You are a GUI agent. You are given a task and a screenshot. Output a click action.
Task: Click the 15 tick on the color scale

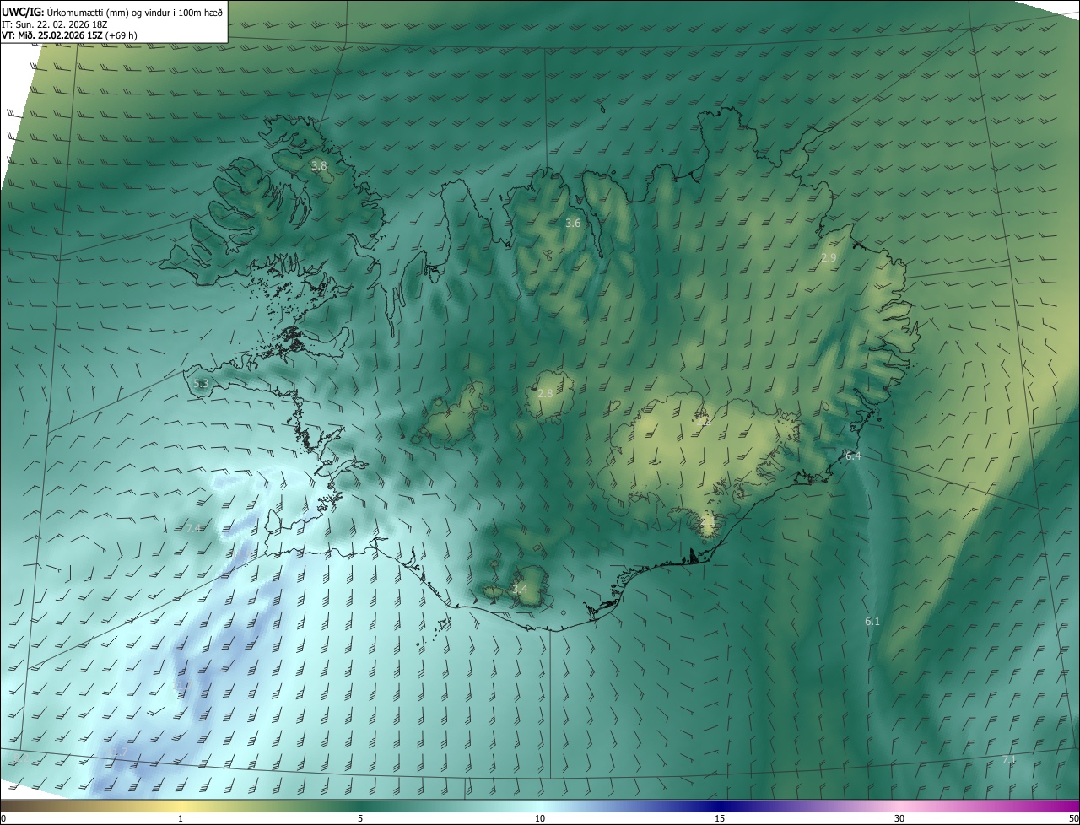pyautogui.click(x=720, y=818)
